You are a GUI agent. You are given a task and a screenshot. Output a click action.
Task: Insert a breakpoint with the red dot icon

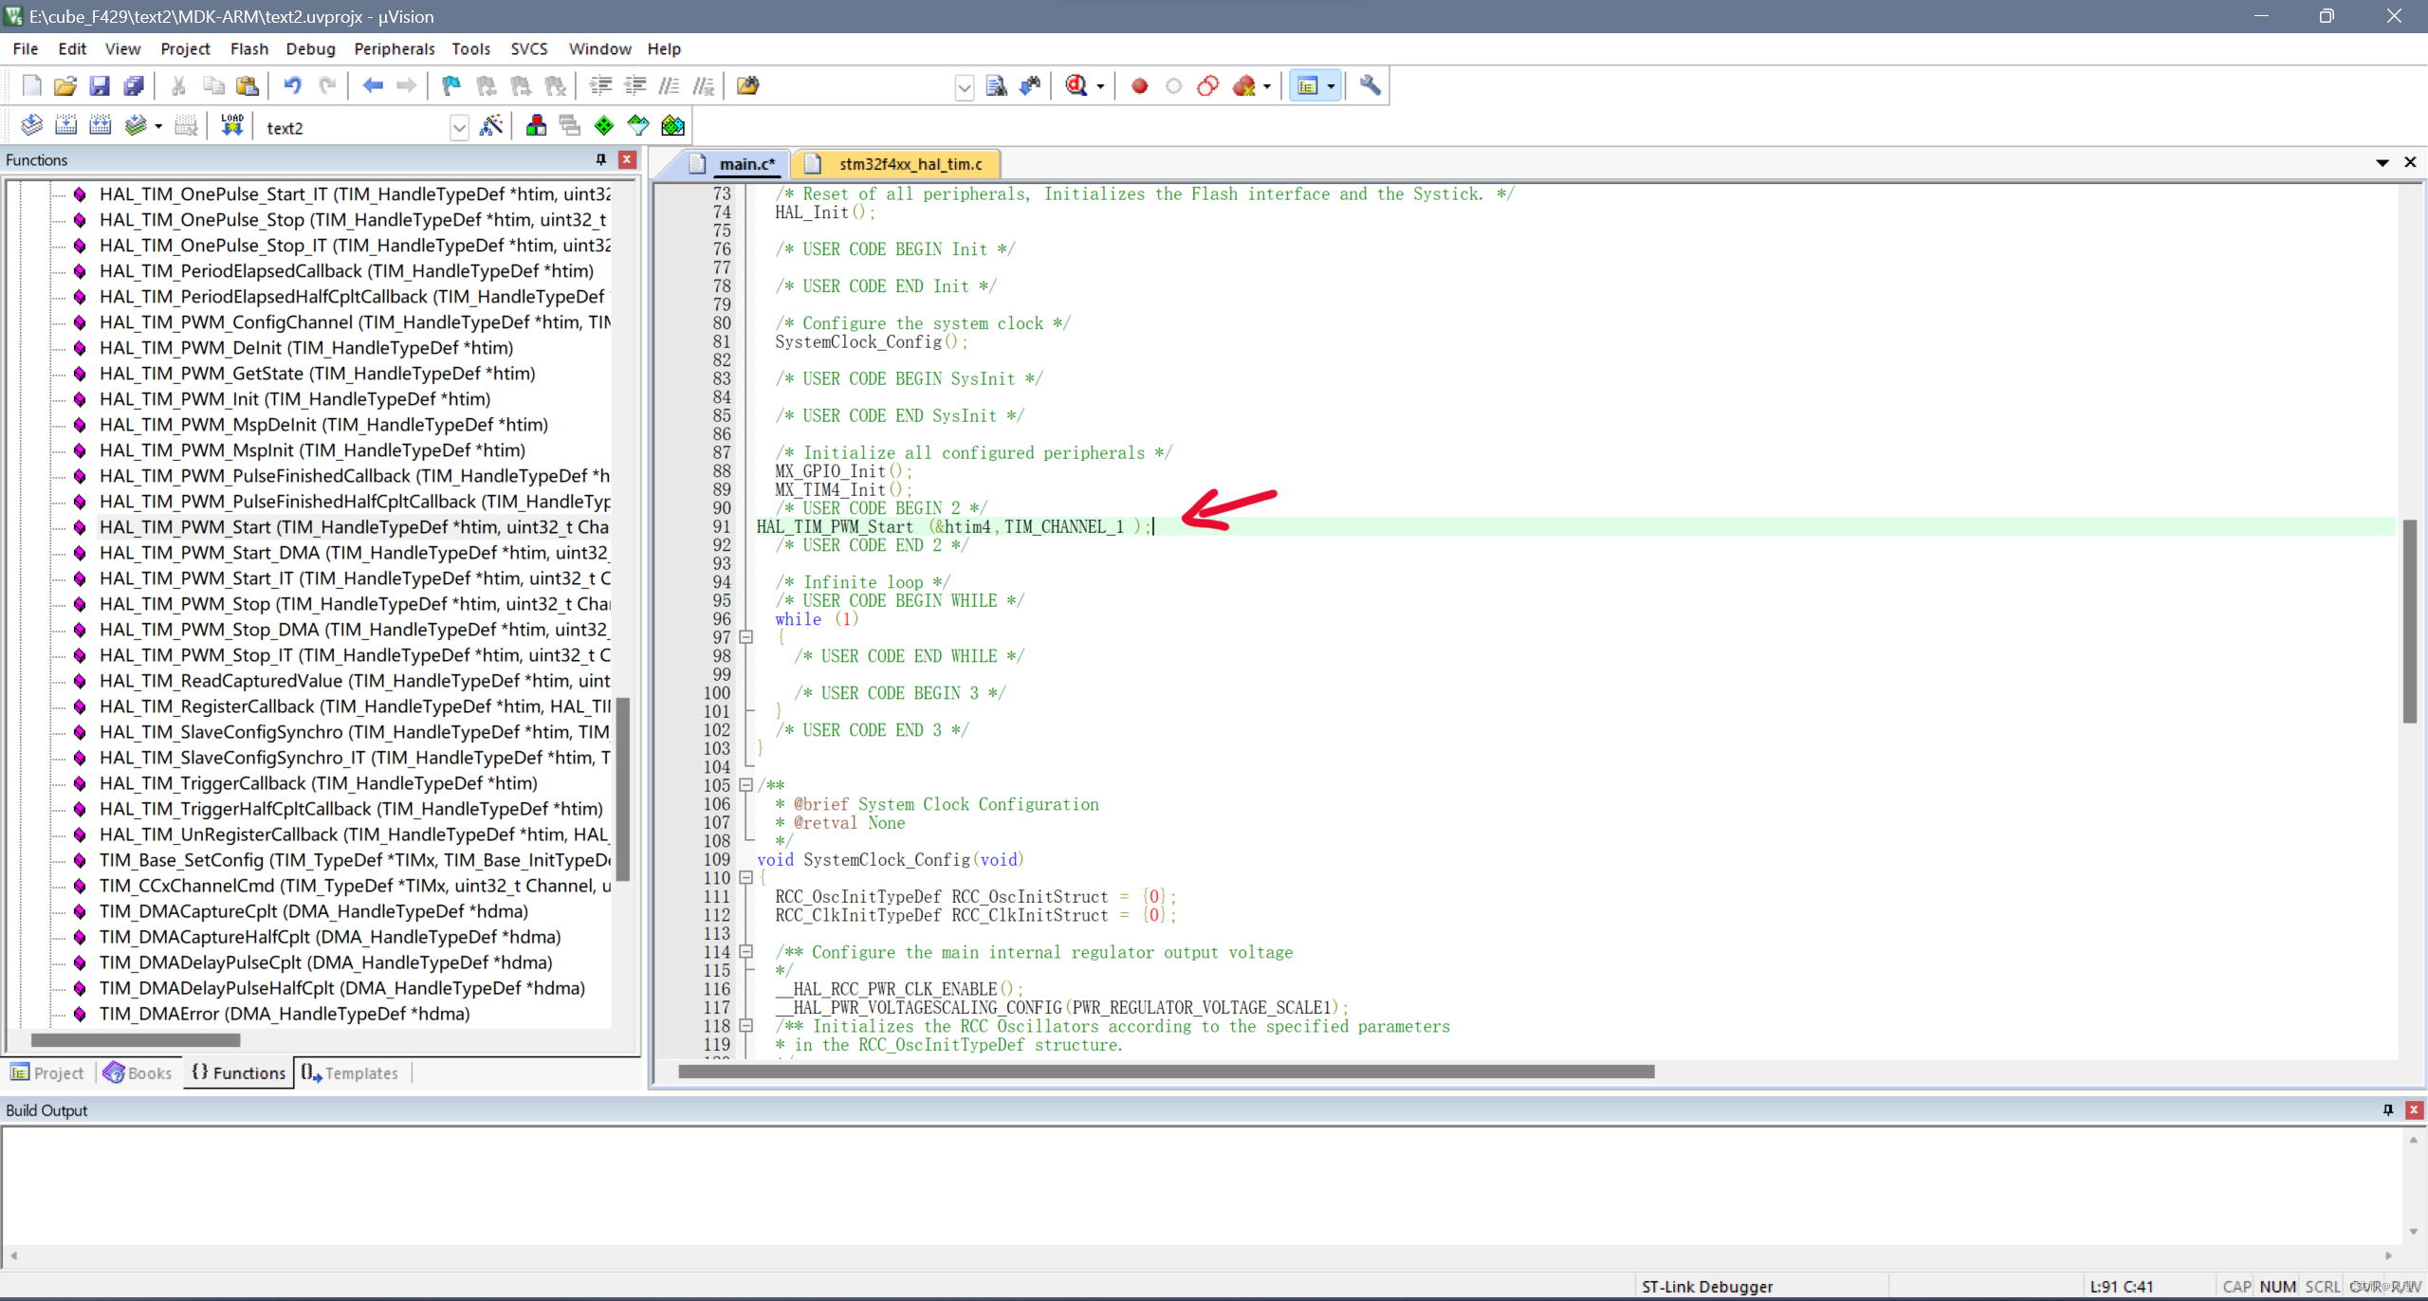1140,85
